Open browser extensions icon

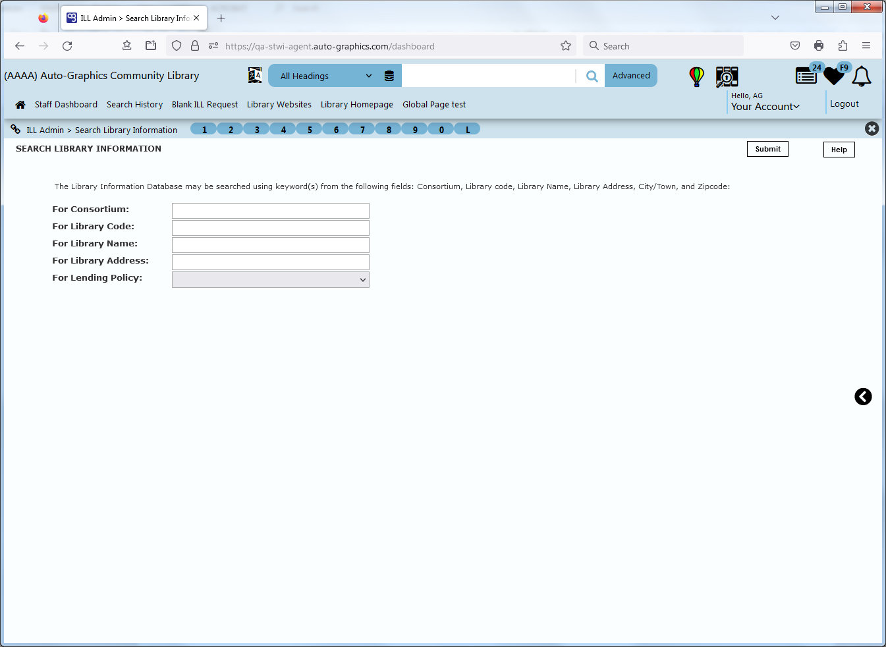(x=843, y=46)
